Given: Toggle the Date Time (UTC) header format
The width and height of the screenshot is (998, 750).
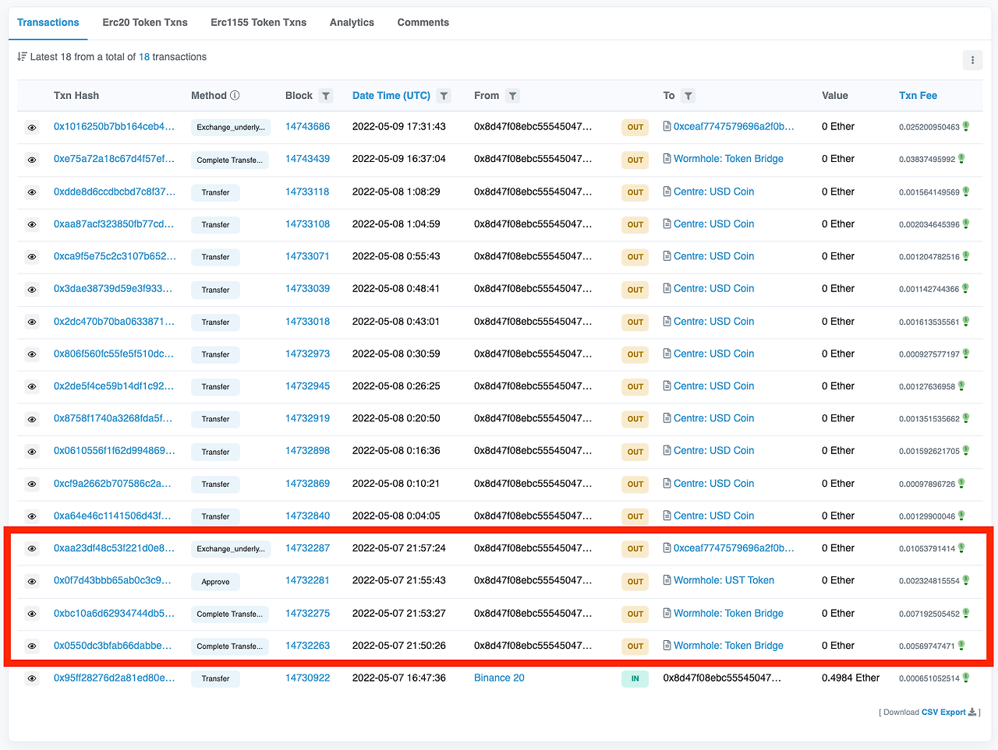Looking at the screenshot, I should pos(391,96).
